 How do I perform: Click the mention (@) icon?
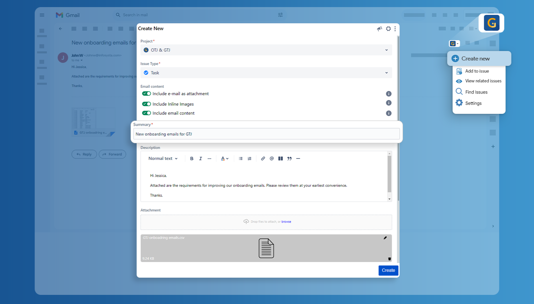[272, 158]
